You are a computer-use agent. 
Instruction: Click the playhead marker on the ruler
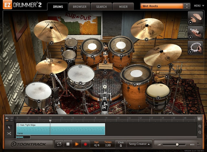point(50,121)
